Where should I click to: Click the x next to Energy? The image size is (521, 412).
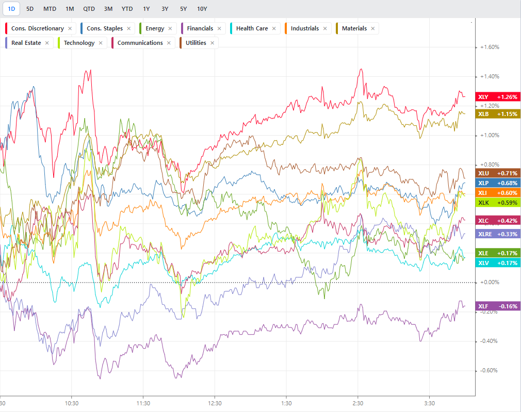(170, 29)
